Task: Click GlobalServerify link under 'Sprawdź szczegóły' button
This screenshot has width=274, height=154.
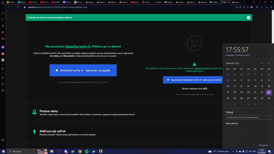Action: tap(78, 82)
